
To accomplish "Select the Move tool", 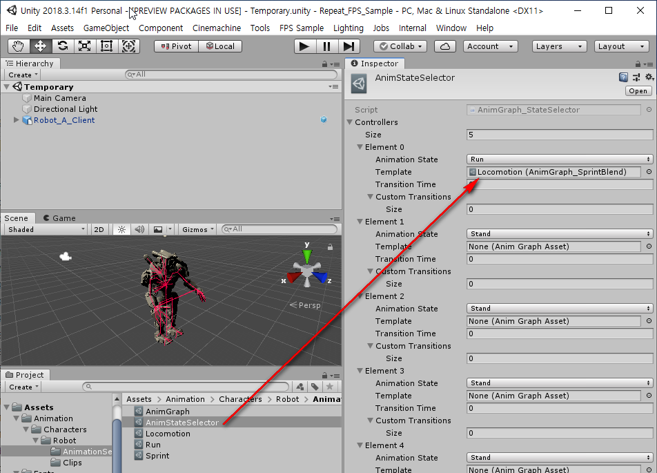I will point(40,46).
